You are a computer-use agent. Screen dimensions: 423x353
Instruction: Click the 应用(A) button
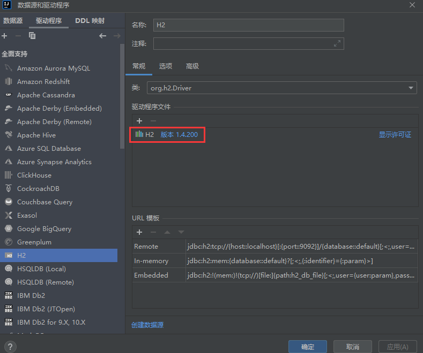[398, 347]
